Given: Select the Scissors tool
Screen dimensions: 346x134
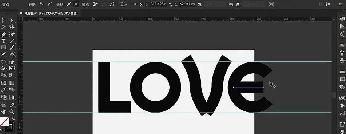Looking at the screenshot, I should click(x=12, y=54).
